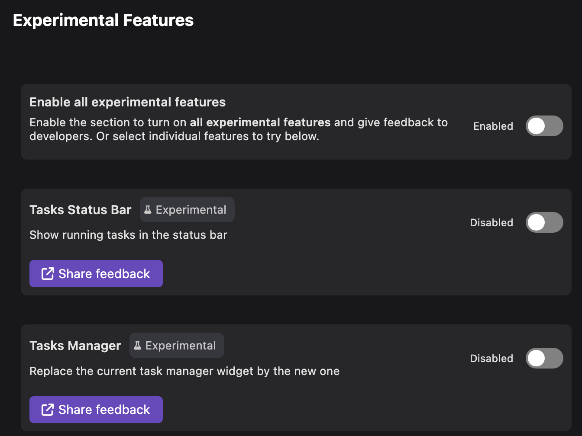
Task: Click the Tasks Manager title text
Action: (x=75, y=345)
